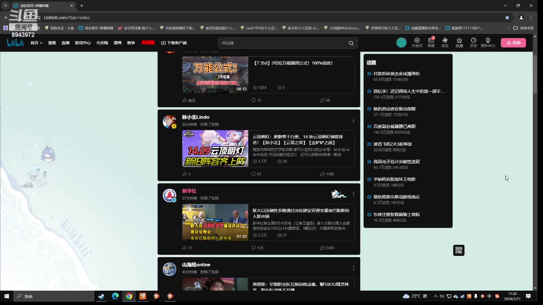This screenshot has width=543, height=305.
Task: Open topic 华纳将拍新指环王电影
Action: tap(395, 179)
